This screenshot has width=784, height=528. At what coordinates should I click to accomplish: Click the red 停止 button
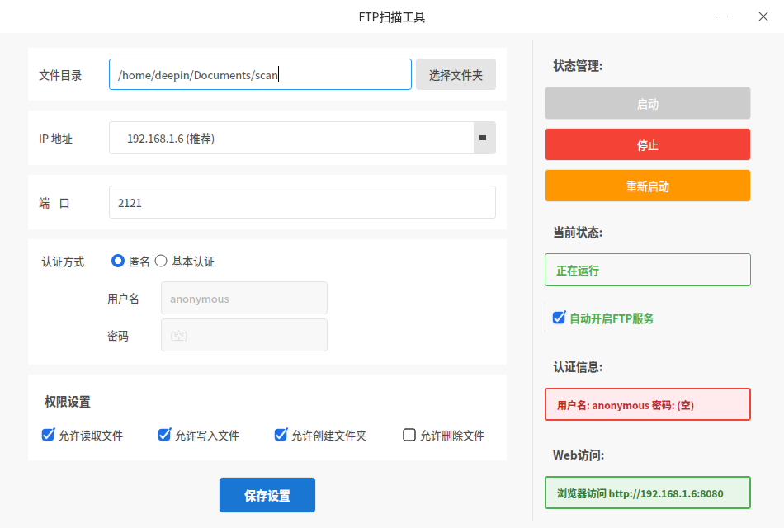coord(648,144)
